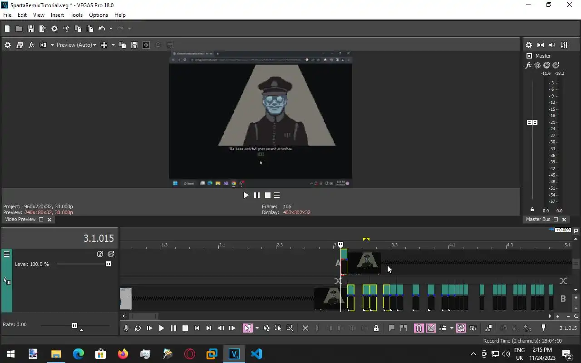This screenshot has height=363, width=581.
Task: Toggle Loop Playback in transport
Action: (x=138, y=328)
